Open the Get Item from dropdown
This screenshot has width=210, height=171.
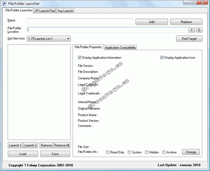point(49,39)
